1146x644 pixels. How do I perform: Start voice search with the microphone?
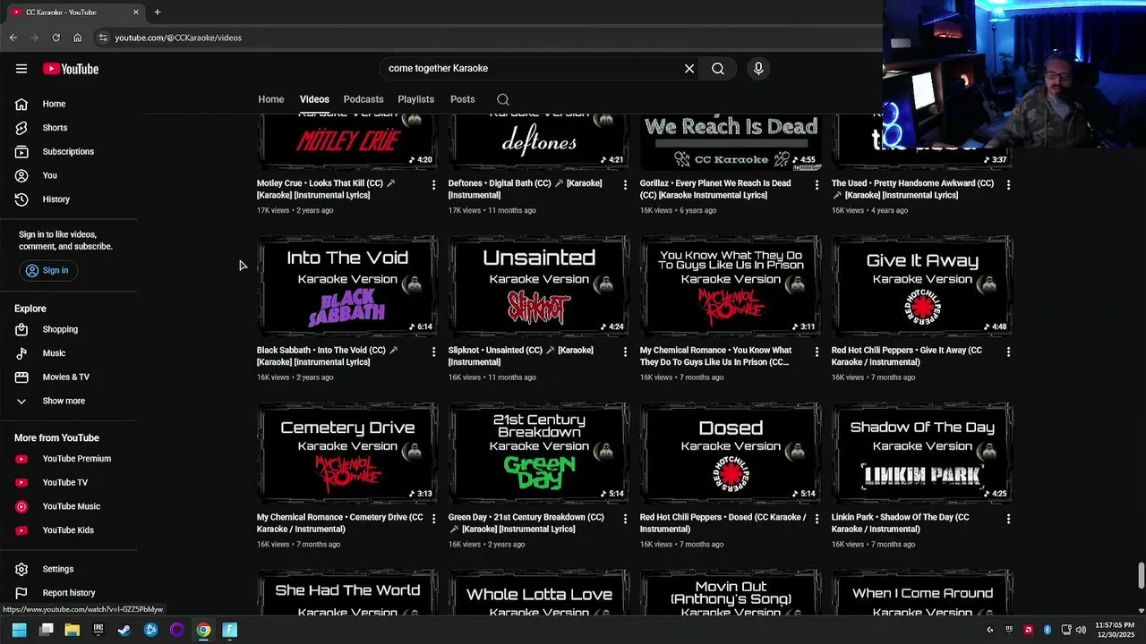[758, 69]
